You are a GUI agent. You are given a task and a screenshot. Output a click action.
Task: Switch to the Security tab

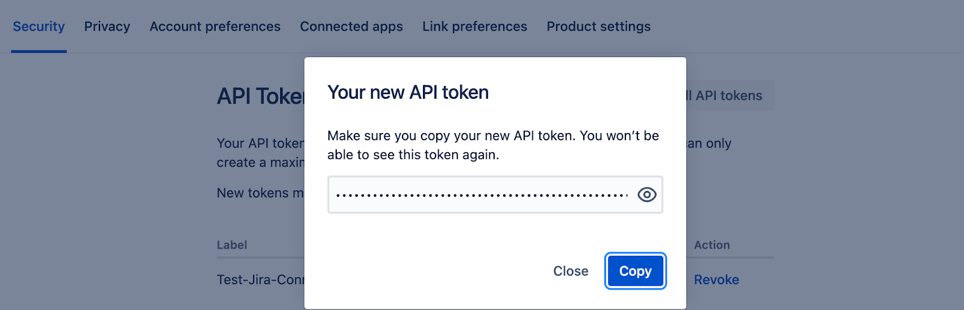tap(39, 26)
